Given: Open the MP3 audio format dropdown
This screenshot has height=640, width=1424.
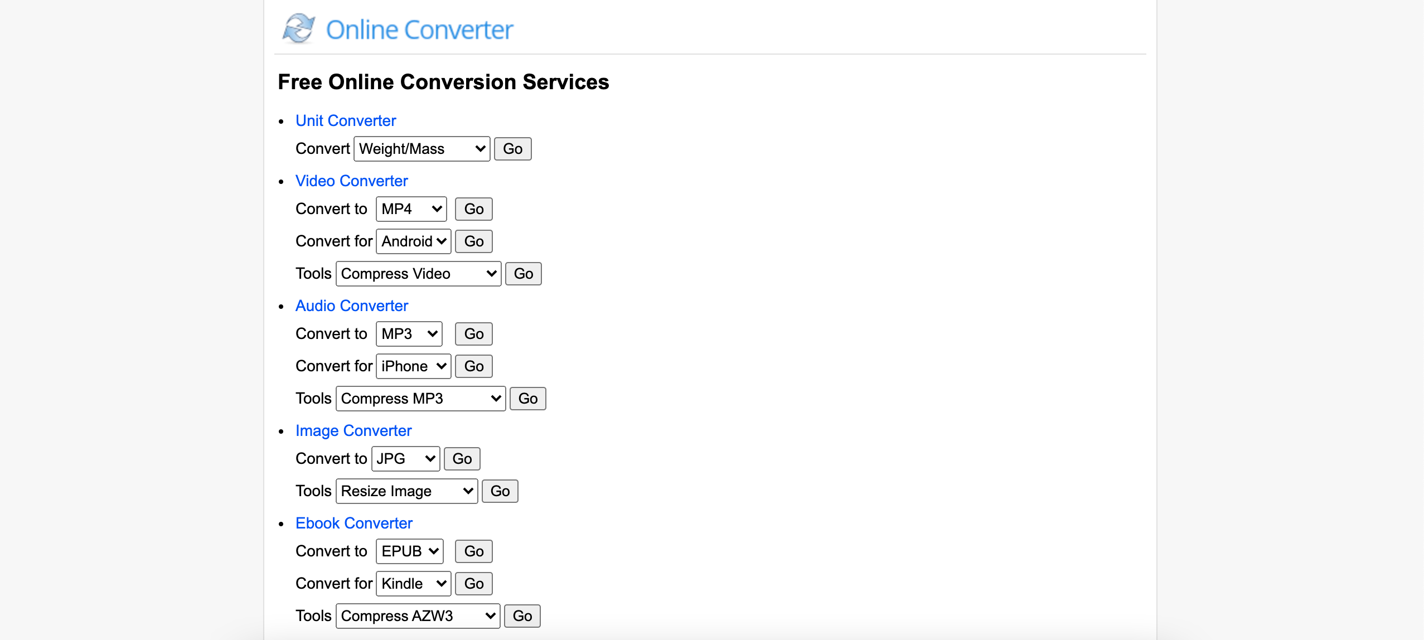Looking at the screenshot, I should pyautogui.click(x=409, y=333).
